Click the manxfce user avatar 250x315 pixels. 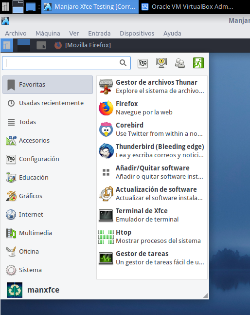[x=15, y=290]
